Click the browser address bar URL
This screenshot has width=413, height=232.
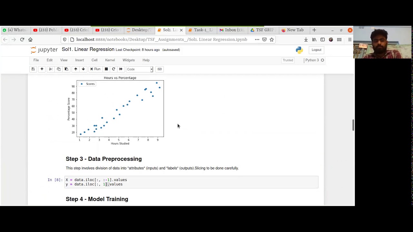(162, 39)
